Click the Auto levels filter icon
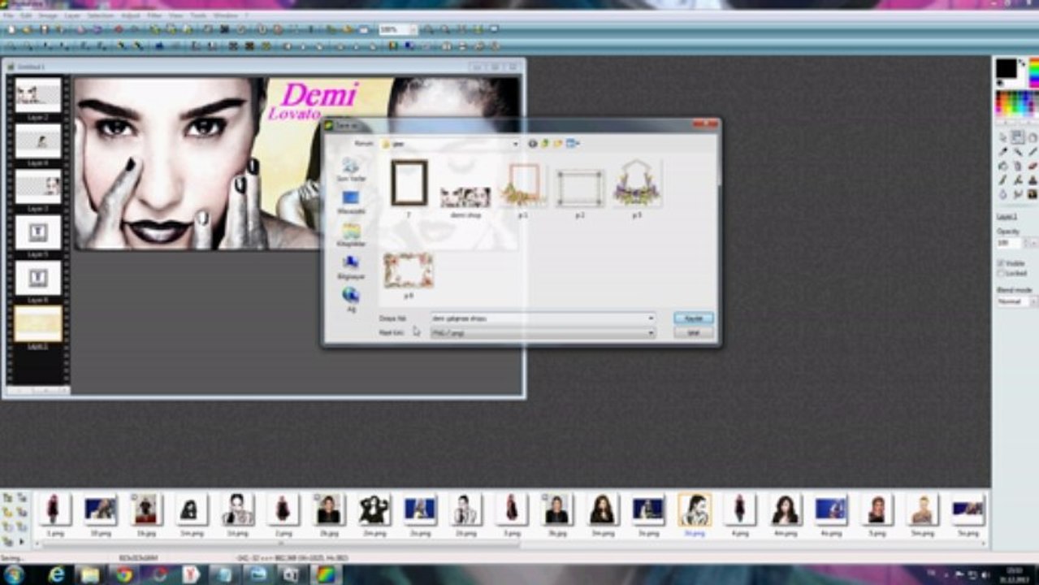Image resolution: width=1039 pixels, height=585 pixels. pyautogui.click(x=10, y=46)
